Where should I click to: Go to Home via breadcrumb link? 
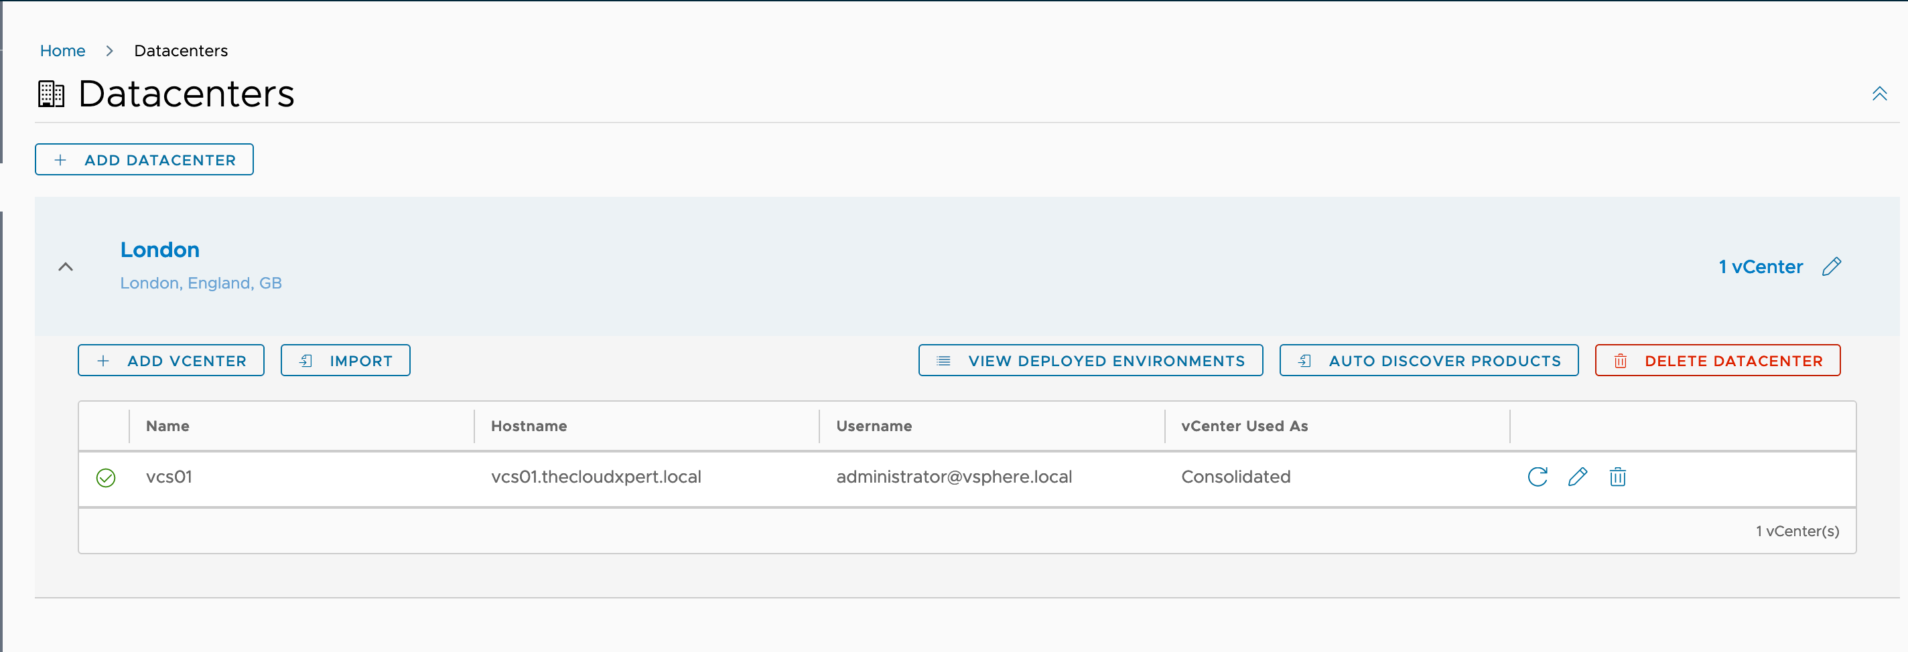point(62,50)
